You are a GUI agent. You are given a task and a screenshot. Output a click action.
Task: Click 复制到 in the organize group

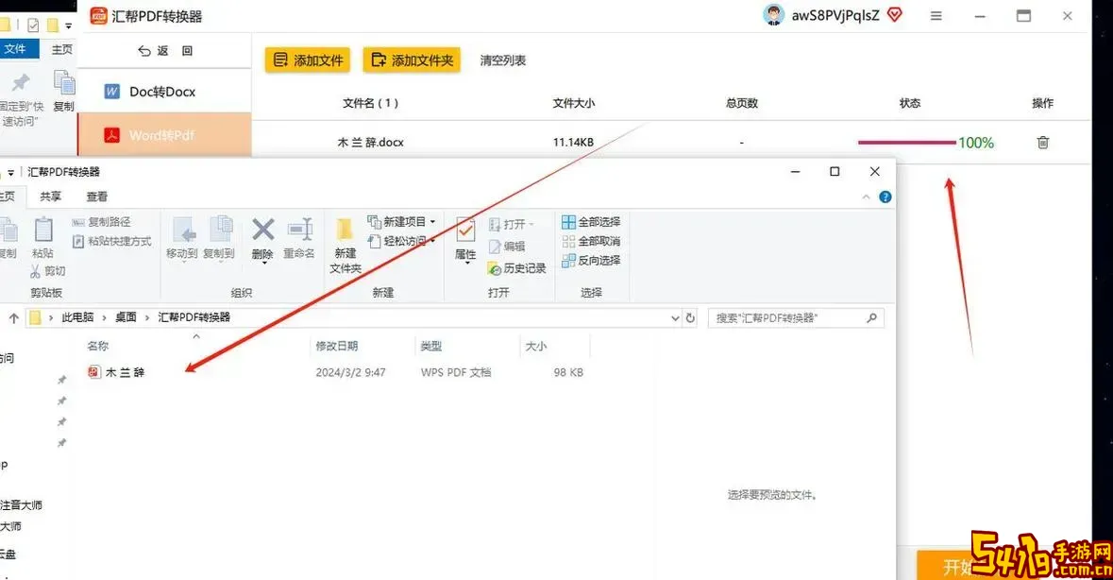(x=219, y=239)
